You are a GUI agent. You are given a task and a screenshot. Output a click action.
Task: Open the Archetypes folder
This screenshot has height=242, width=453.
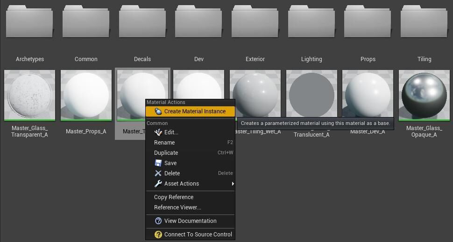pos(29,23)
